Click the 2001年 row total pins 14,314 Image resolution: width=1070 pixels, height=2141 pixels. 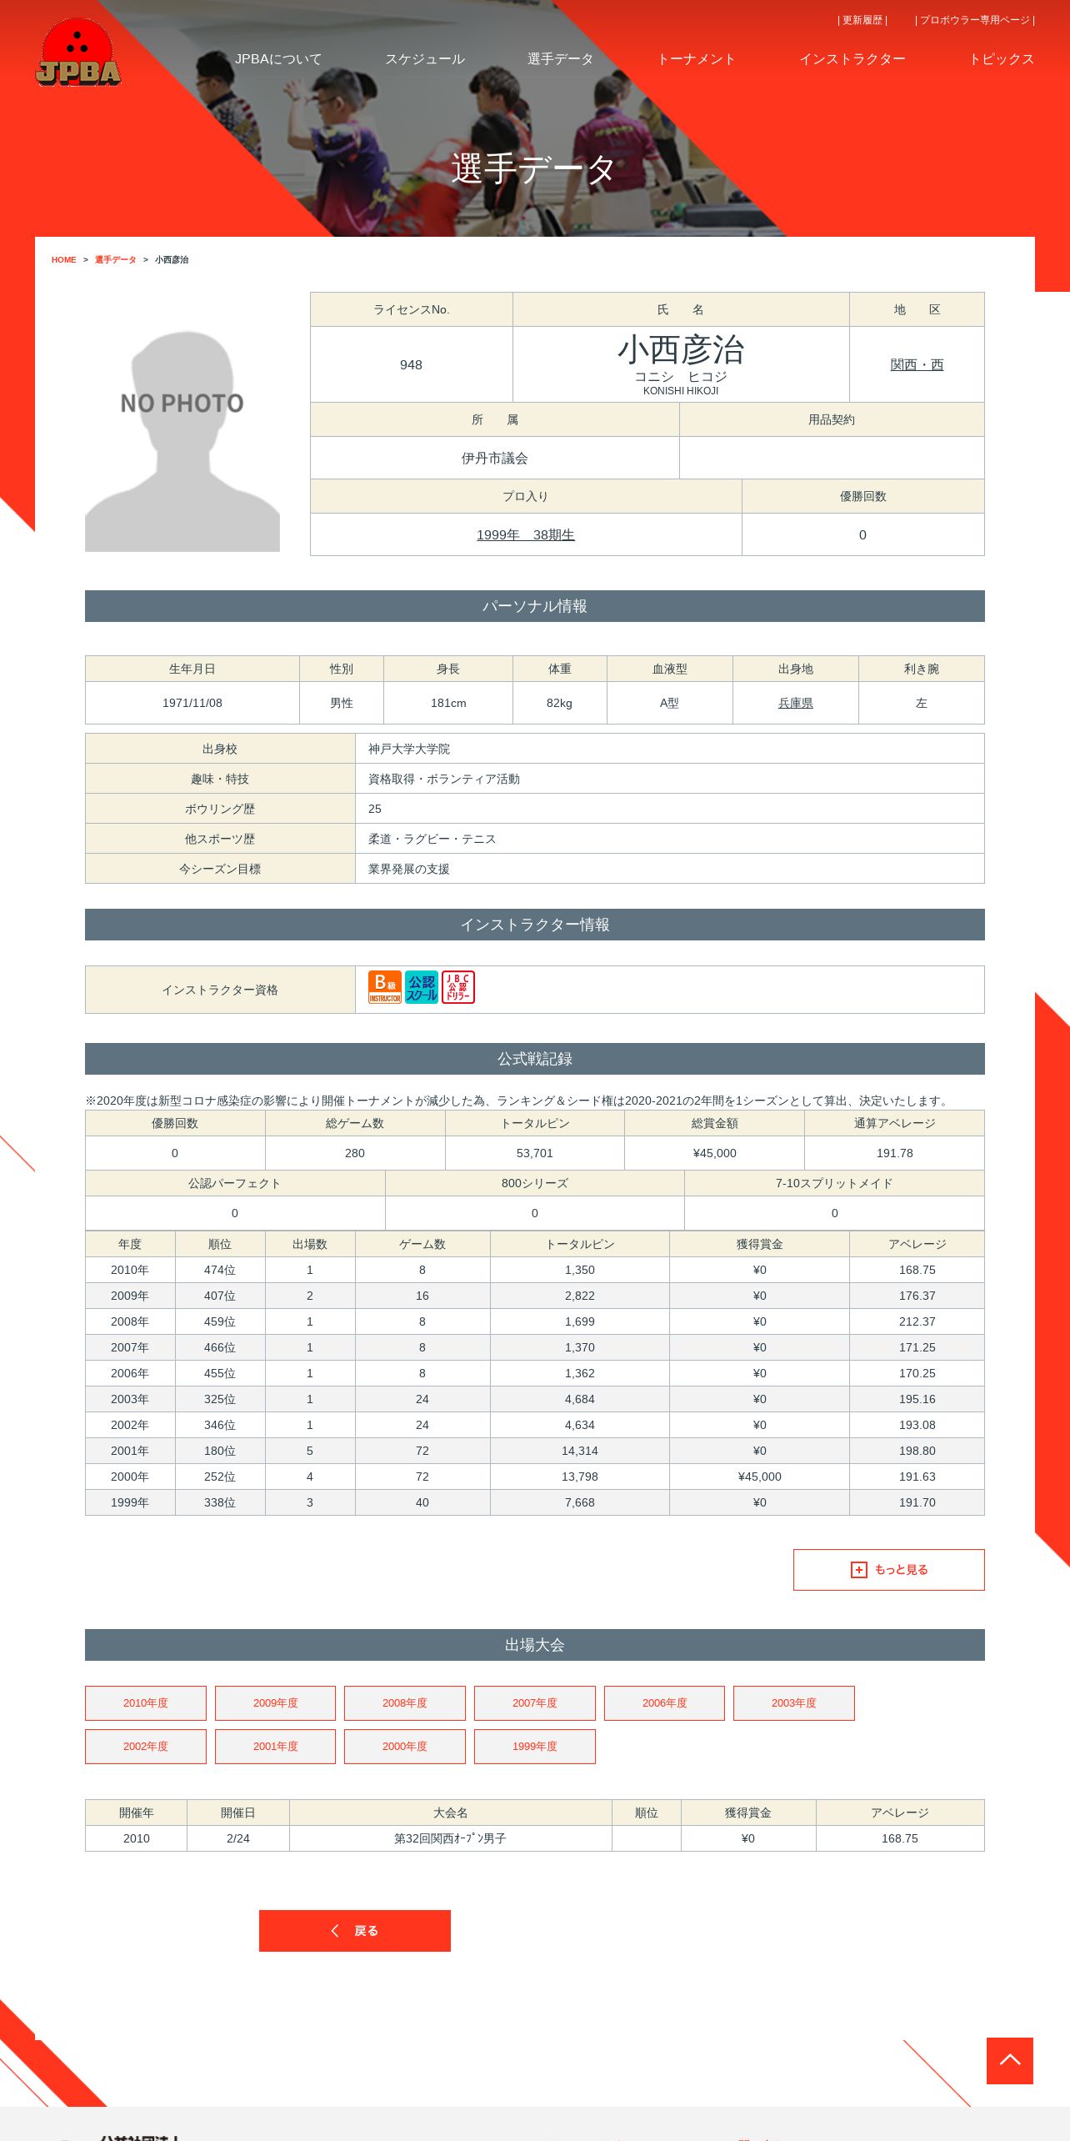[x=580, y=1451]
